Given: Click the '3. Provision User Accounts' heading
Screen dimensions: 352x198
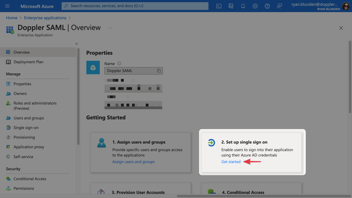Looking at the screenshot, I should [x=138, y=193].
